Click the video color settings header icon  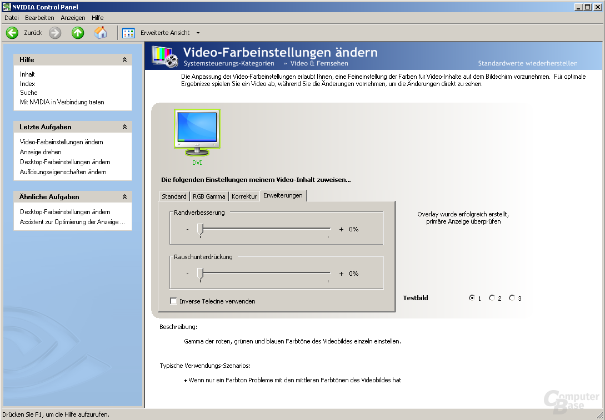165,56
